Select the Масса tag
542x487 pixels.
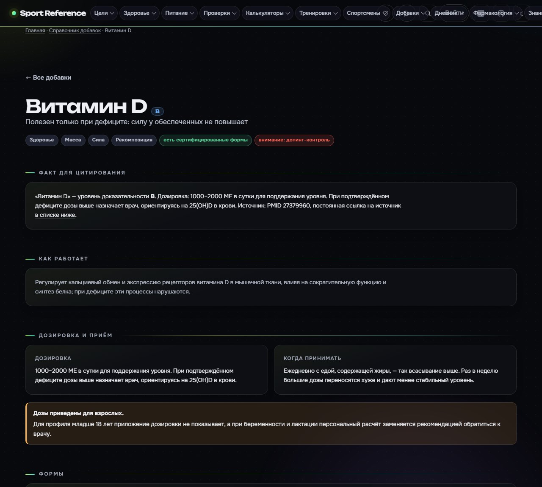pos(73,140)
